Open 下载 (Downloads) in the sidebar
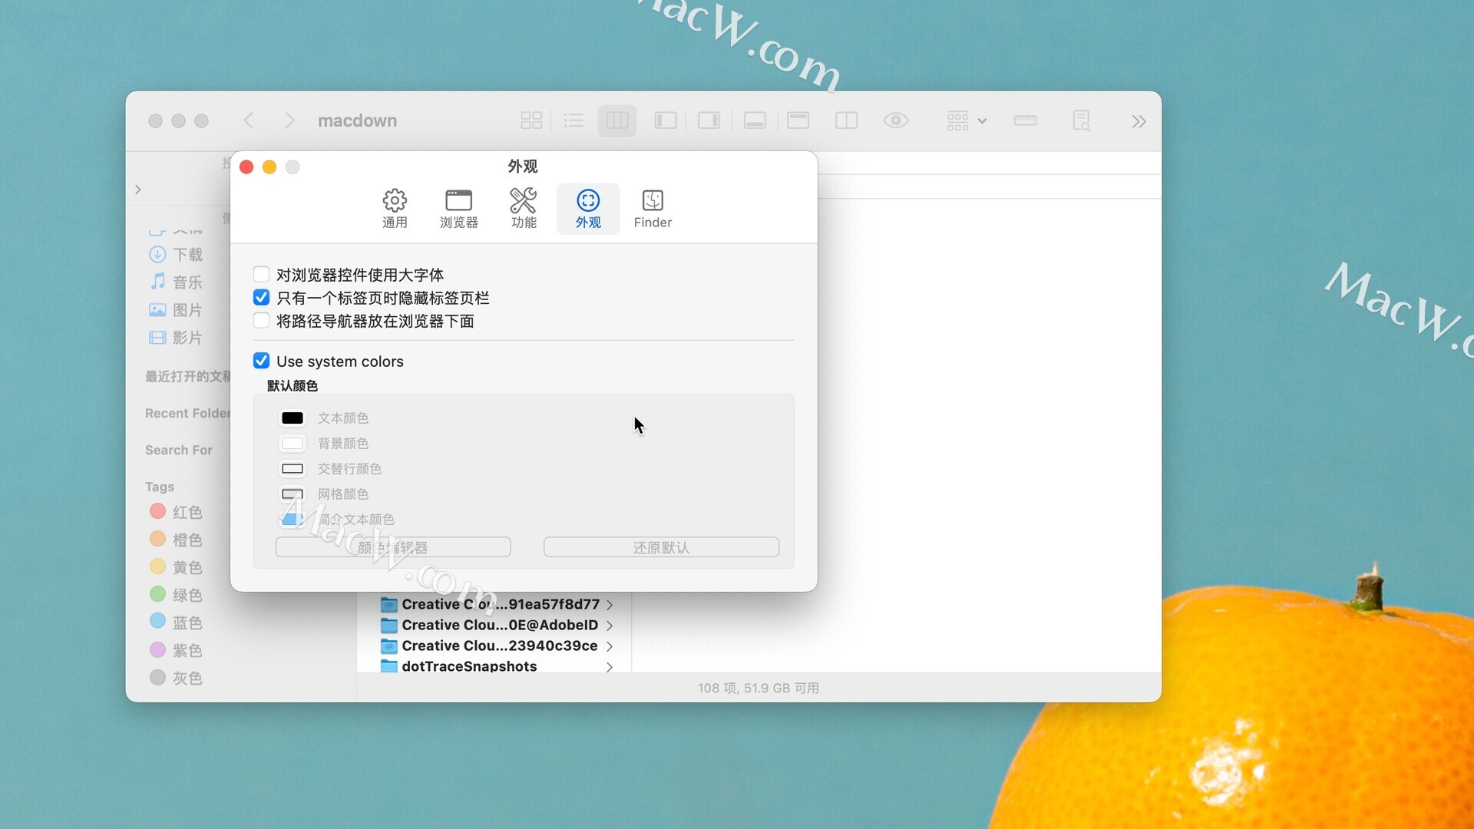This screenshot has width=1474, height=829. (x=177, y=255)
